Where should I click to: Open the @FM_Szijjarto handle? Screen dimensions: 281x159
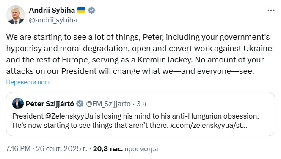pyautogui.click(x=108, y=104)
